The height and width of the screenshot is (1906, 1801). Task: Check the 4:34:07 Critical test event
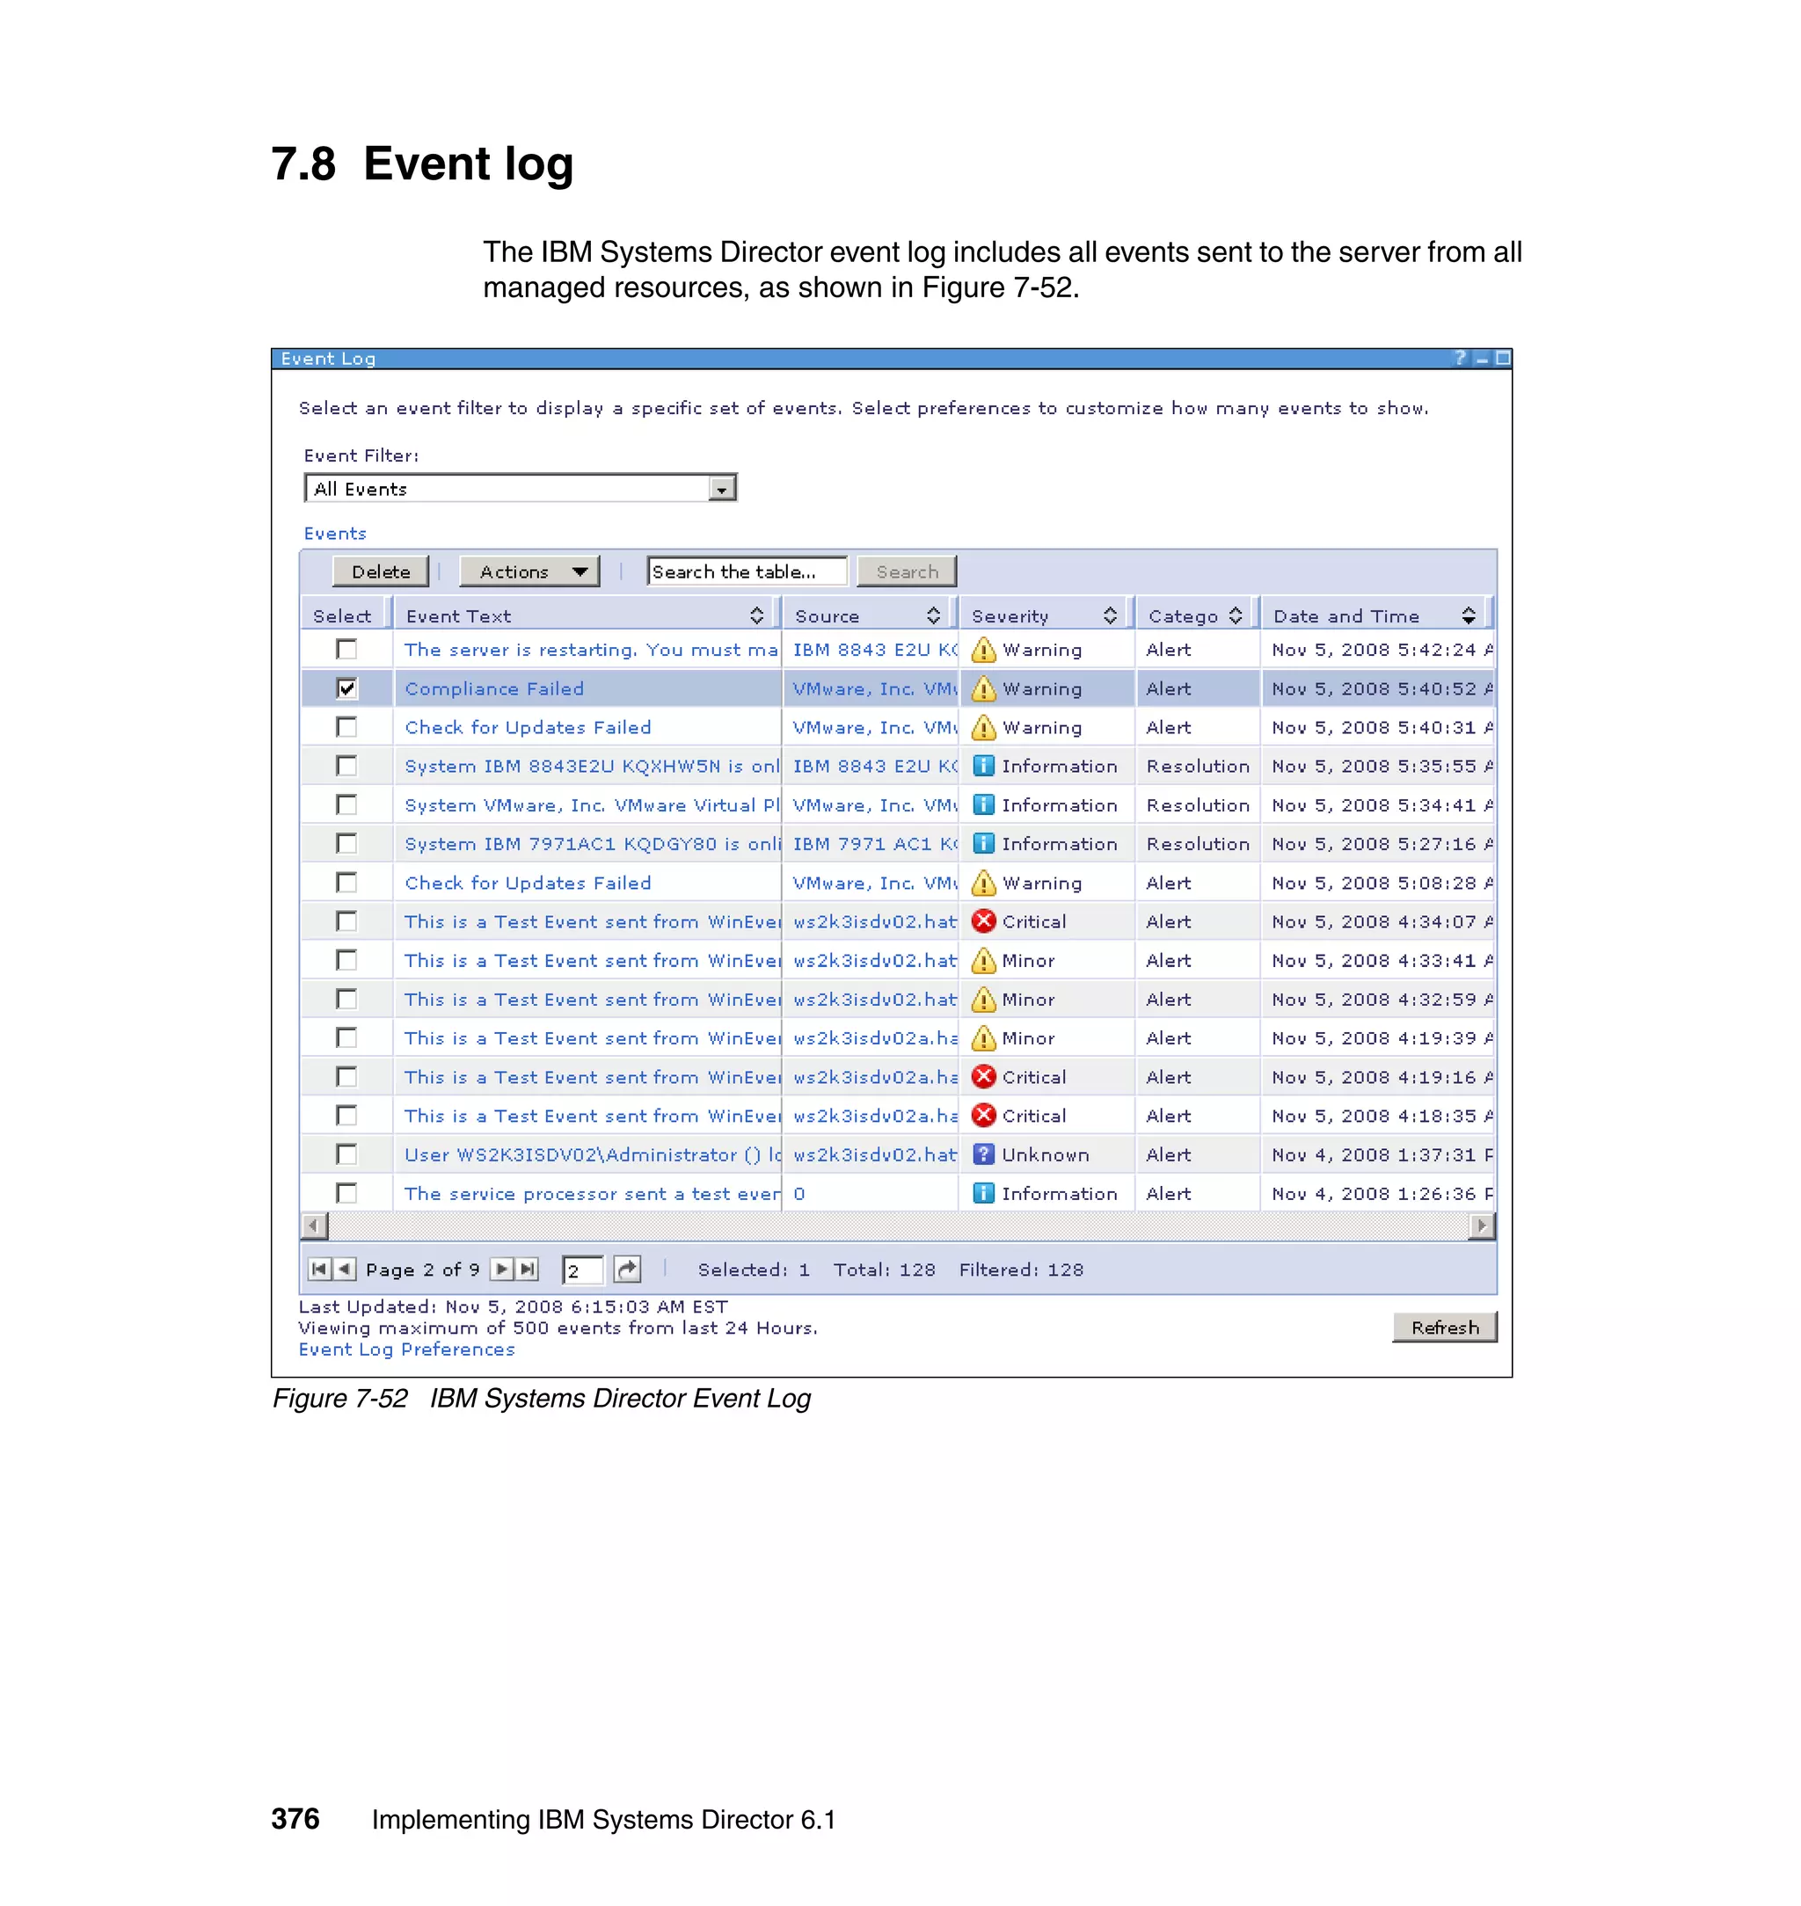pyautogui.click(x=346, y=921)
